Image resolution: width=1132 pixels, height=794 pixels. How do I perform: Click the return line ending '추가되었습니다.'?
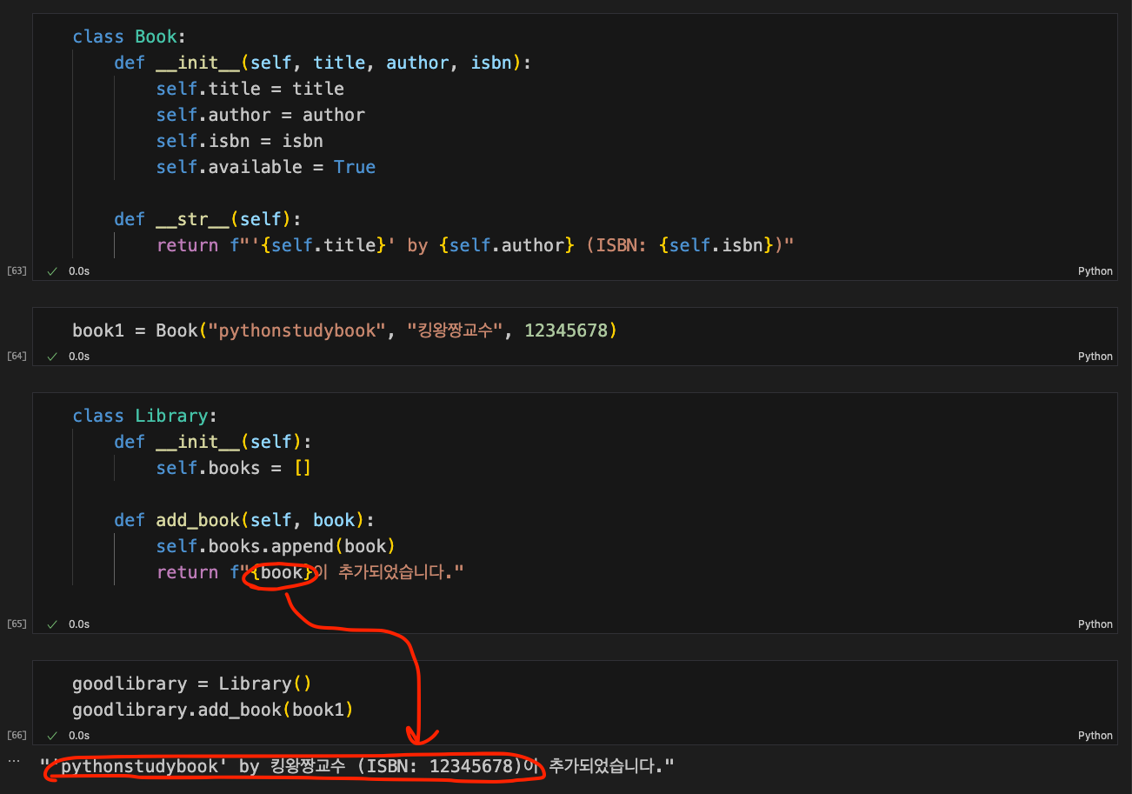[x=310, y=572]
